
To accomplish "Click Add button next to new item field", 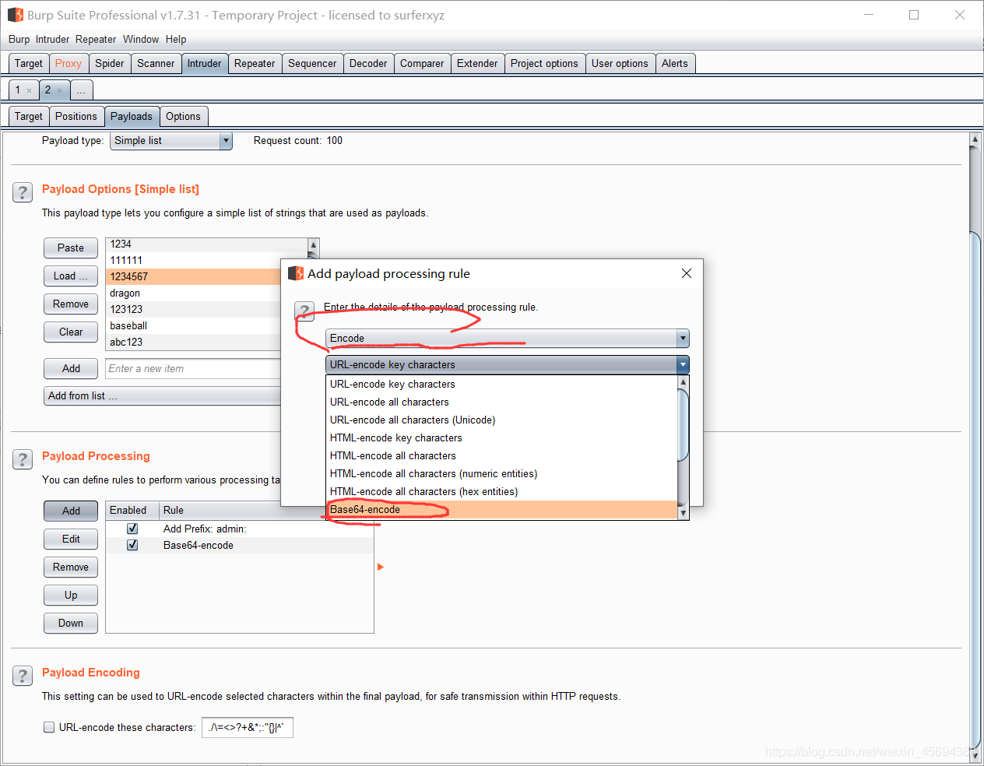I will pos(71,368).
